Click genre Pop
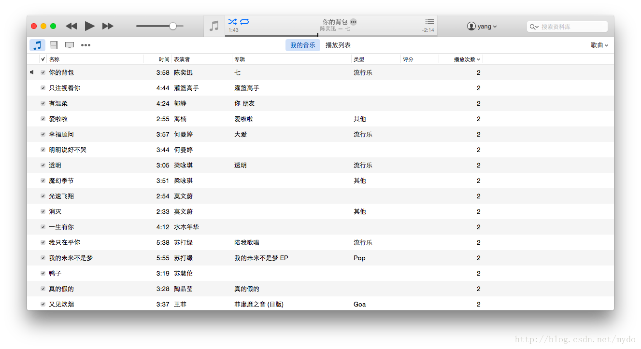641x349 pixels. coord(359,258)
